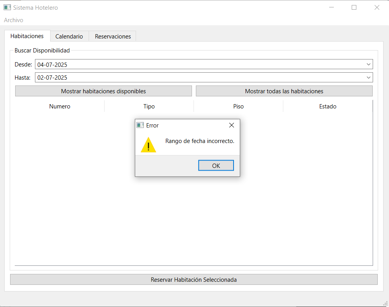The width and height of the screenshot is (389, 307).
Task: Close the Sistema Hotelero main window
Action: (377, 7)
